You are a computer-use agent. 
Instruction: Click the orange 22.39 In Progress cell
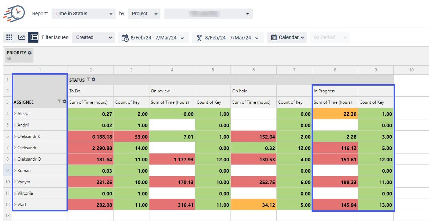tap(335, 114)
